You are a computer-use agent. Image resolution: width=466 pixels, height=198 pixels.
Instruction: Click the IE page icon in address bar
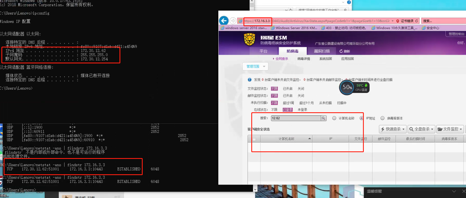[x=240, y=21]
